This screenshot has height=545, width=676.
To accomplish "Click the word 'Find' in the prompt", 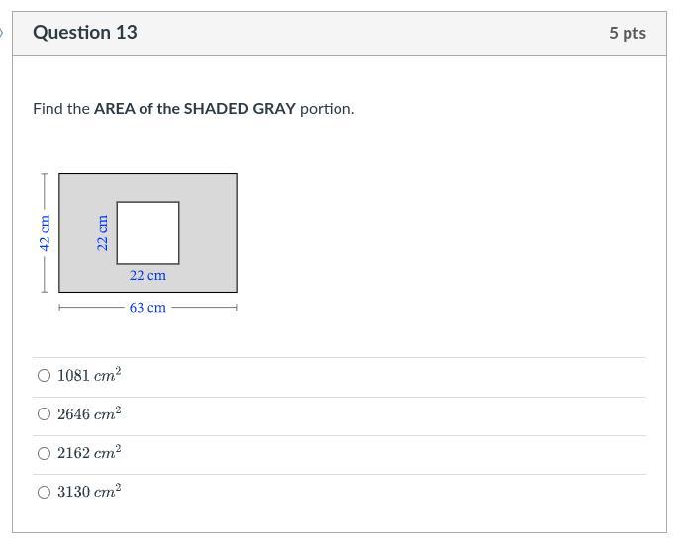I will [48, 109].
